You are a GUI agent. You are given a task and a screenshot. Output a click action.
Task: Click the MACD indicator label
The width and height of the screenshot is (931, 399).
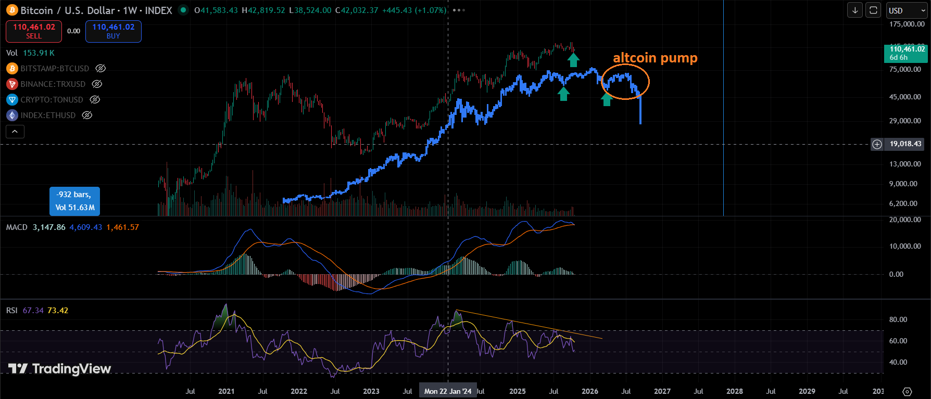pos(17,227)
